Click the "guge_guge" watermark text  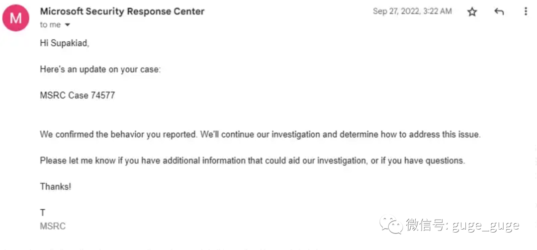click(x=486, y=226)
